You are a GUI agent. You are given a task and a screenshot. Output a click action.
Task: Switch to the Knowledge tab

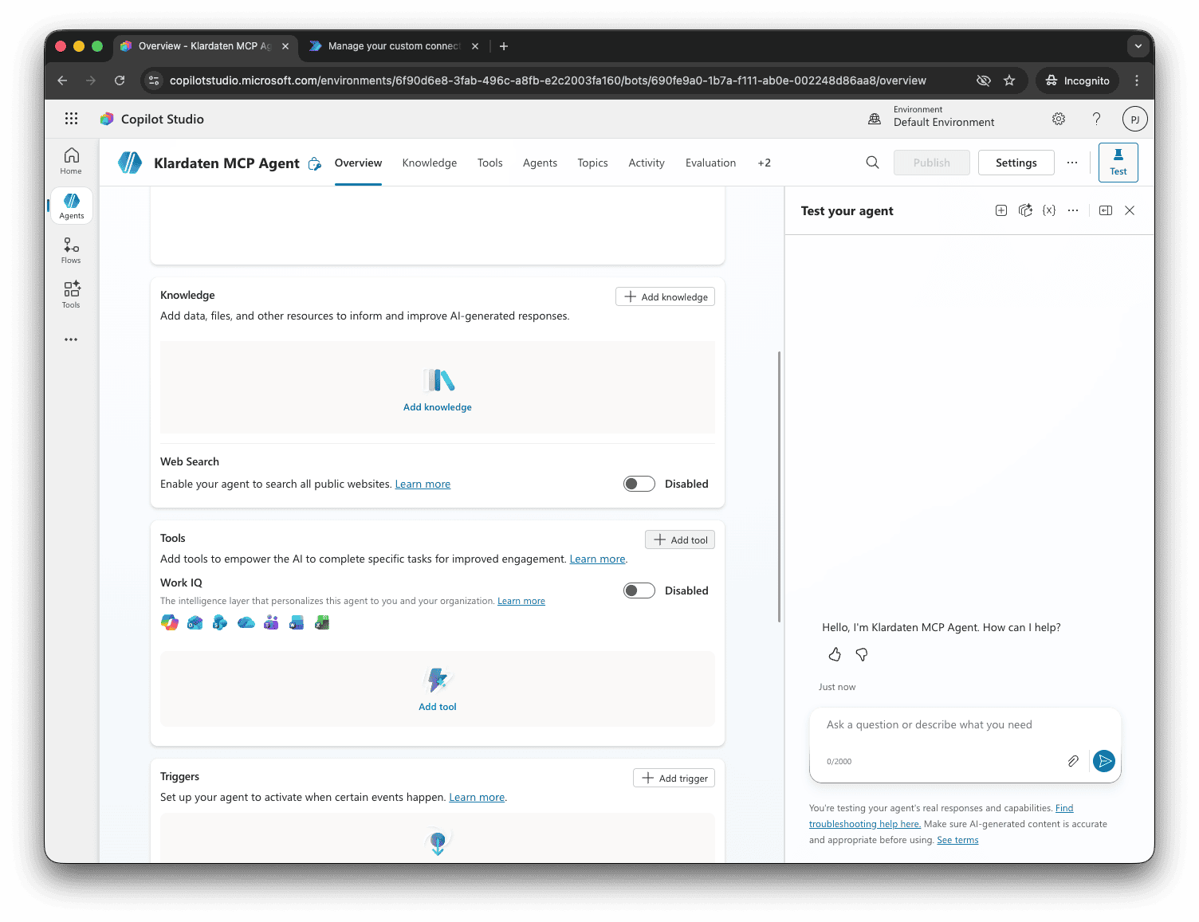point(430,163)
